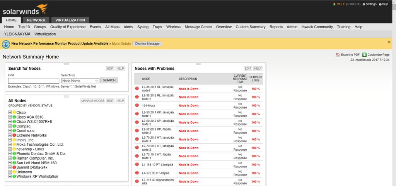Click red status icon for 134-Moxa
Image resolution: width=396 pixels, height=186 pixels.
pyautogui.click(x=137, y=105)
